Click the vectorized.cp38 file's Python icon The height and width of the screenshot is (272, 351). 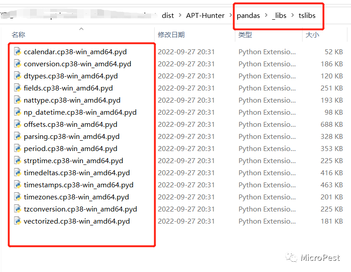[17, 221]
